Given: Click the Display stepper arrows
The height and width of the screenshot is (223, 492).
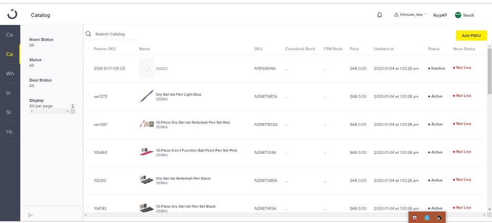Looking at the screenshot, I should 73,106.
